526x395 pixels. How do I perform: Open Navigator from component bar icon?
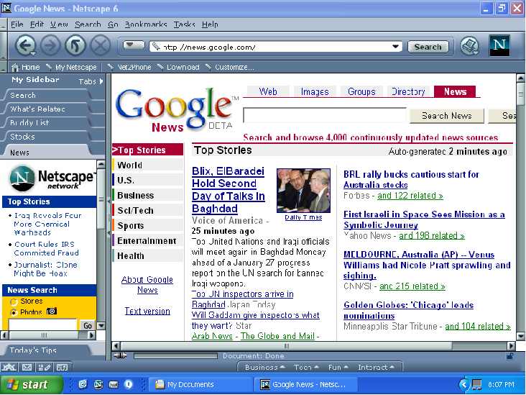click(x=9, y=367)
